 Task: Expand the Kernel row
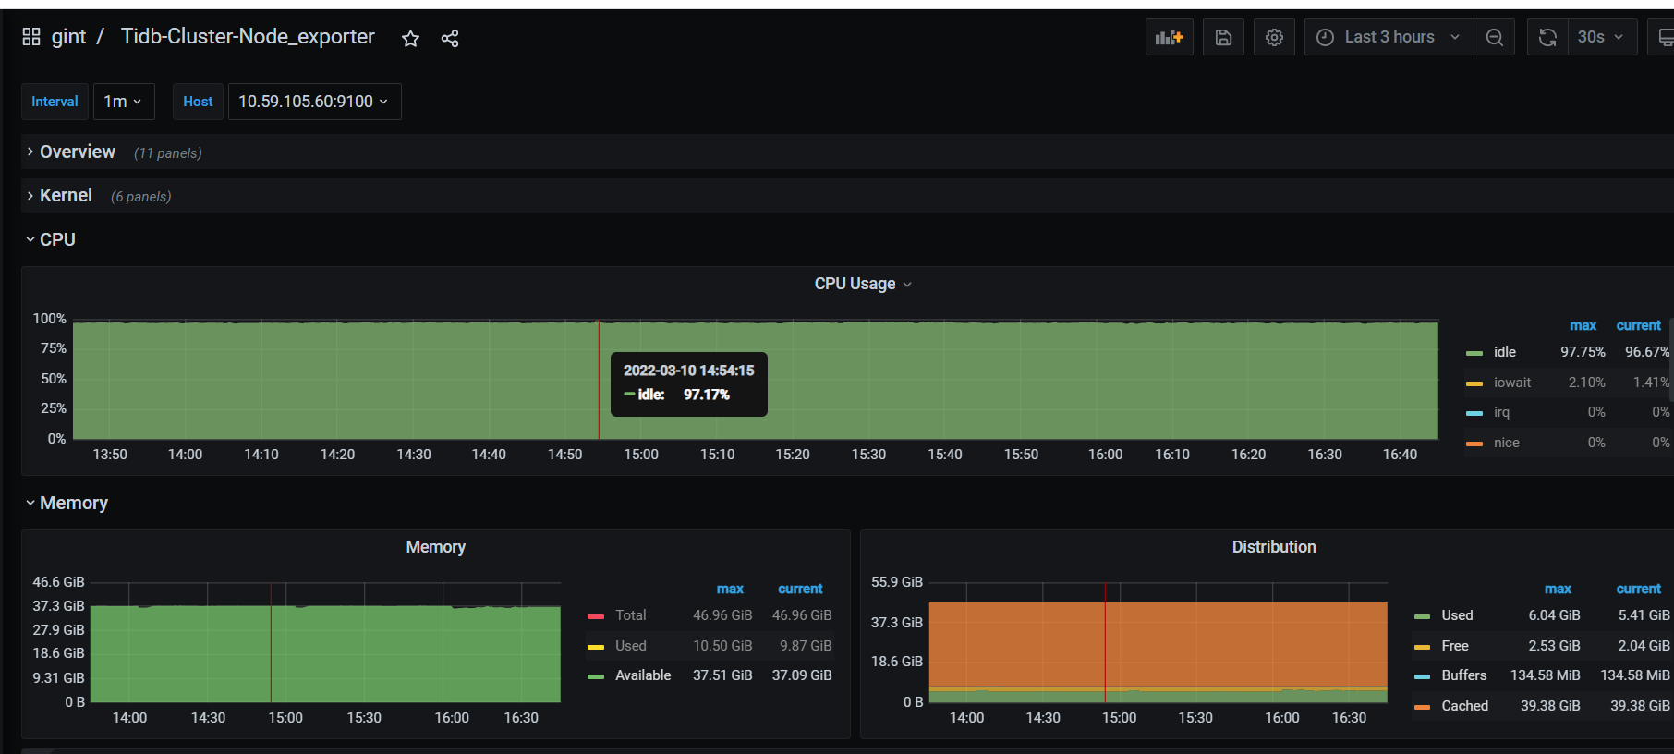(x=66, y=196)
